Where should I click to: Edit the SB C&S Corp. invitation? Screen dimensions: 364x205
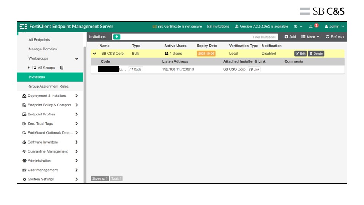pos(300,54)
